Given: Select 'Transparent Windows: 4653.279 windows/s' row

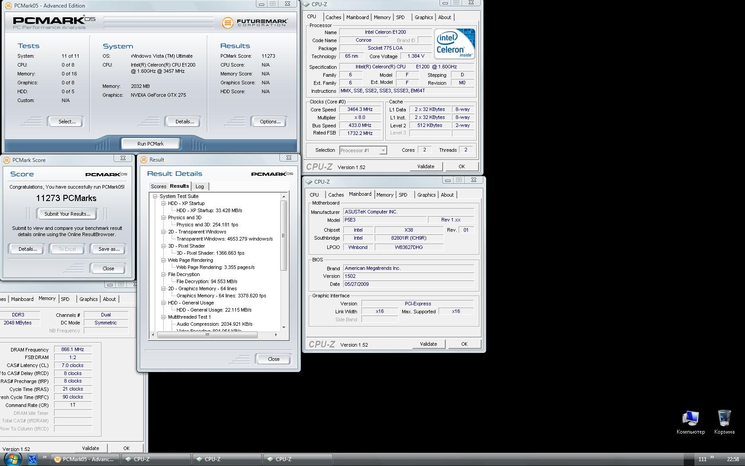Looking at the screenshot, I should coord(224,239).
